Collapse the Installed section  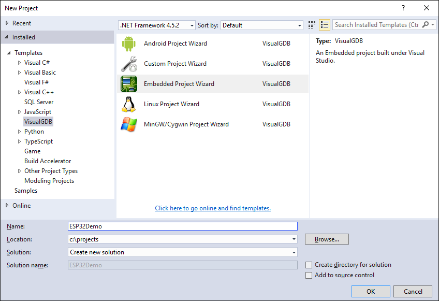[7, 37]
